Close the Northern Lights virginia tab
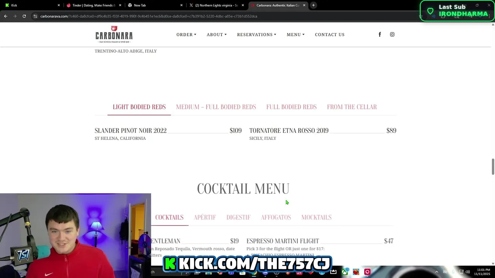The height and width of the screenshot is (278, 495). coord(243,5)
